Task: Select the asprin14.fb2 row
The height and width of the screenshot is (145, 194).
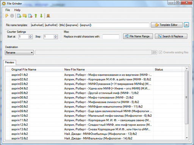Action: pos(95,134)
